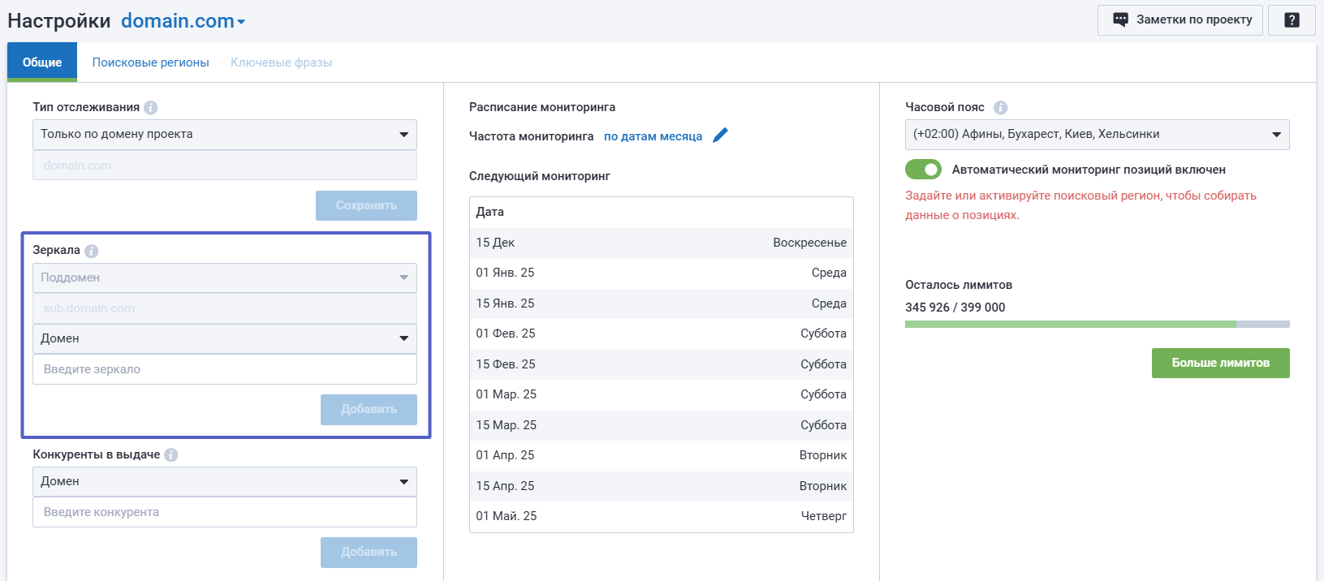Disable automatic position monitoring toggle
The height and width of the screenshot is (581, 1324).
[x=923, y=170]
